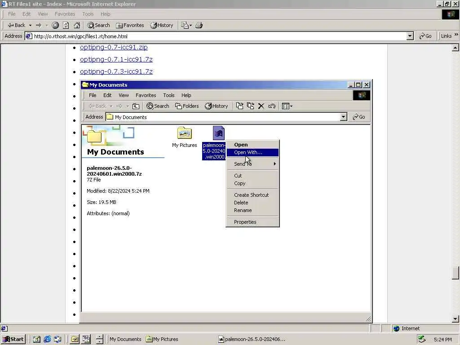Open the Favorites menu in Internet Explorer

(65, 14)
